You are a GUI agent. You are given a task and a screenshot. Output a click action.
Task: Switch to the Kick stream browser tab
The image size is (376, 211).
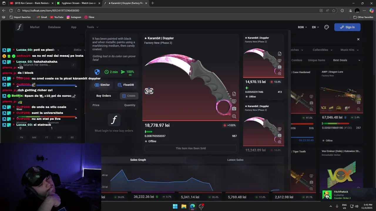click(79, 3)
